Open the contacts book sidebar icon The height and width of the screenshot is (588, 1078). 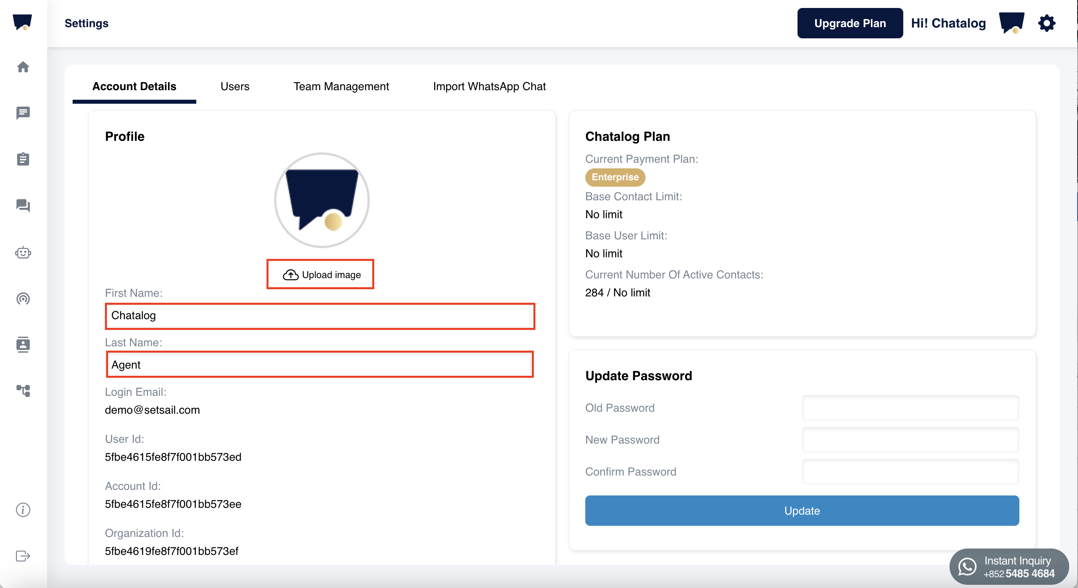pyautogui.click(x=23, y=344)
